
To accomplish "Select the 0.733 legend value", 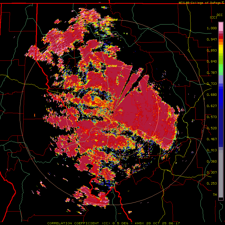I will (x=212, y=84).
